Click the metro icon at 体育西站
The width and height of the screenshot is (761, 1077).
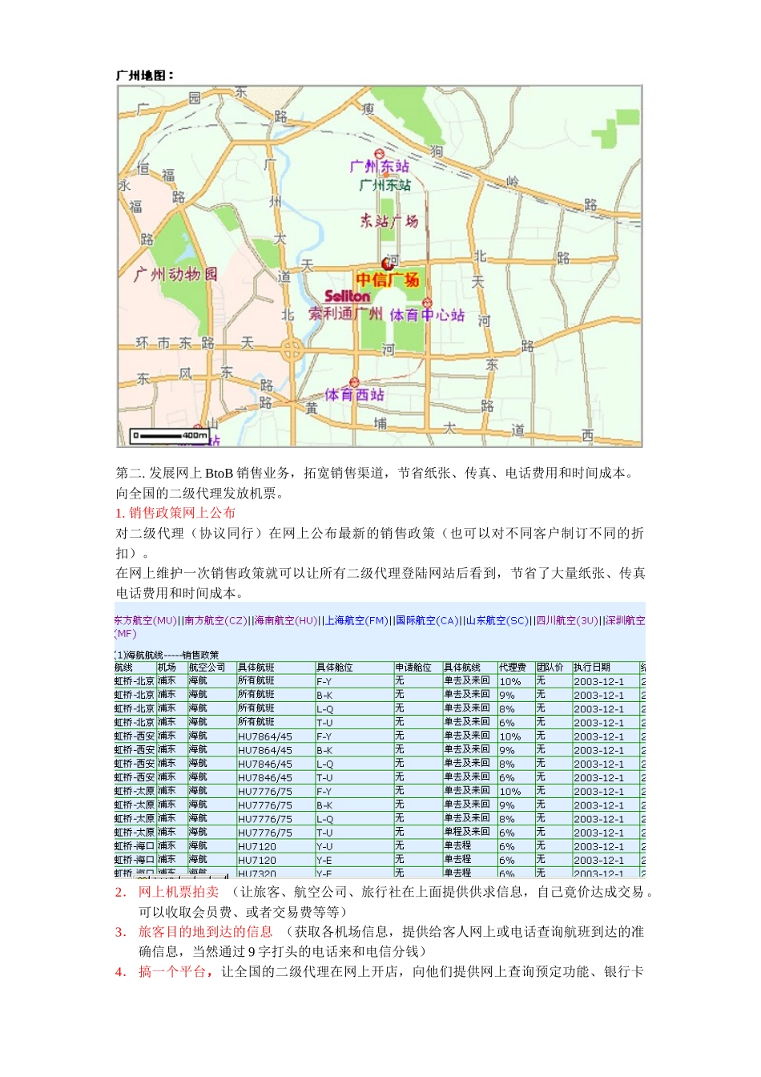(x=354, y=382)
